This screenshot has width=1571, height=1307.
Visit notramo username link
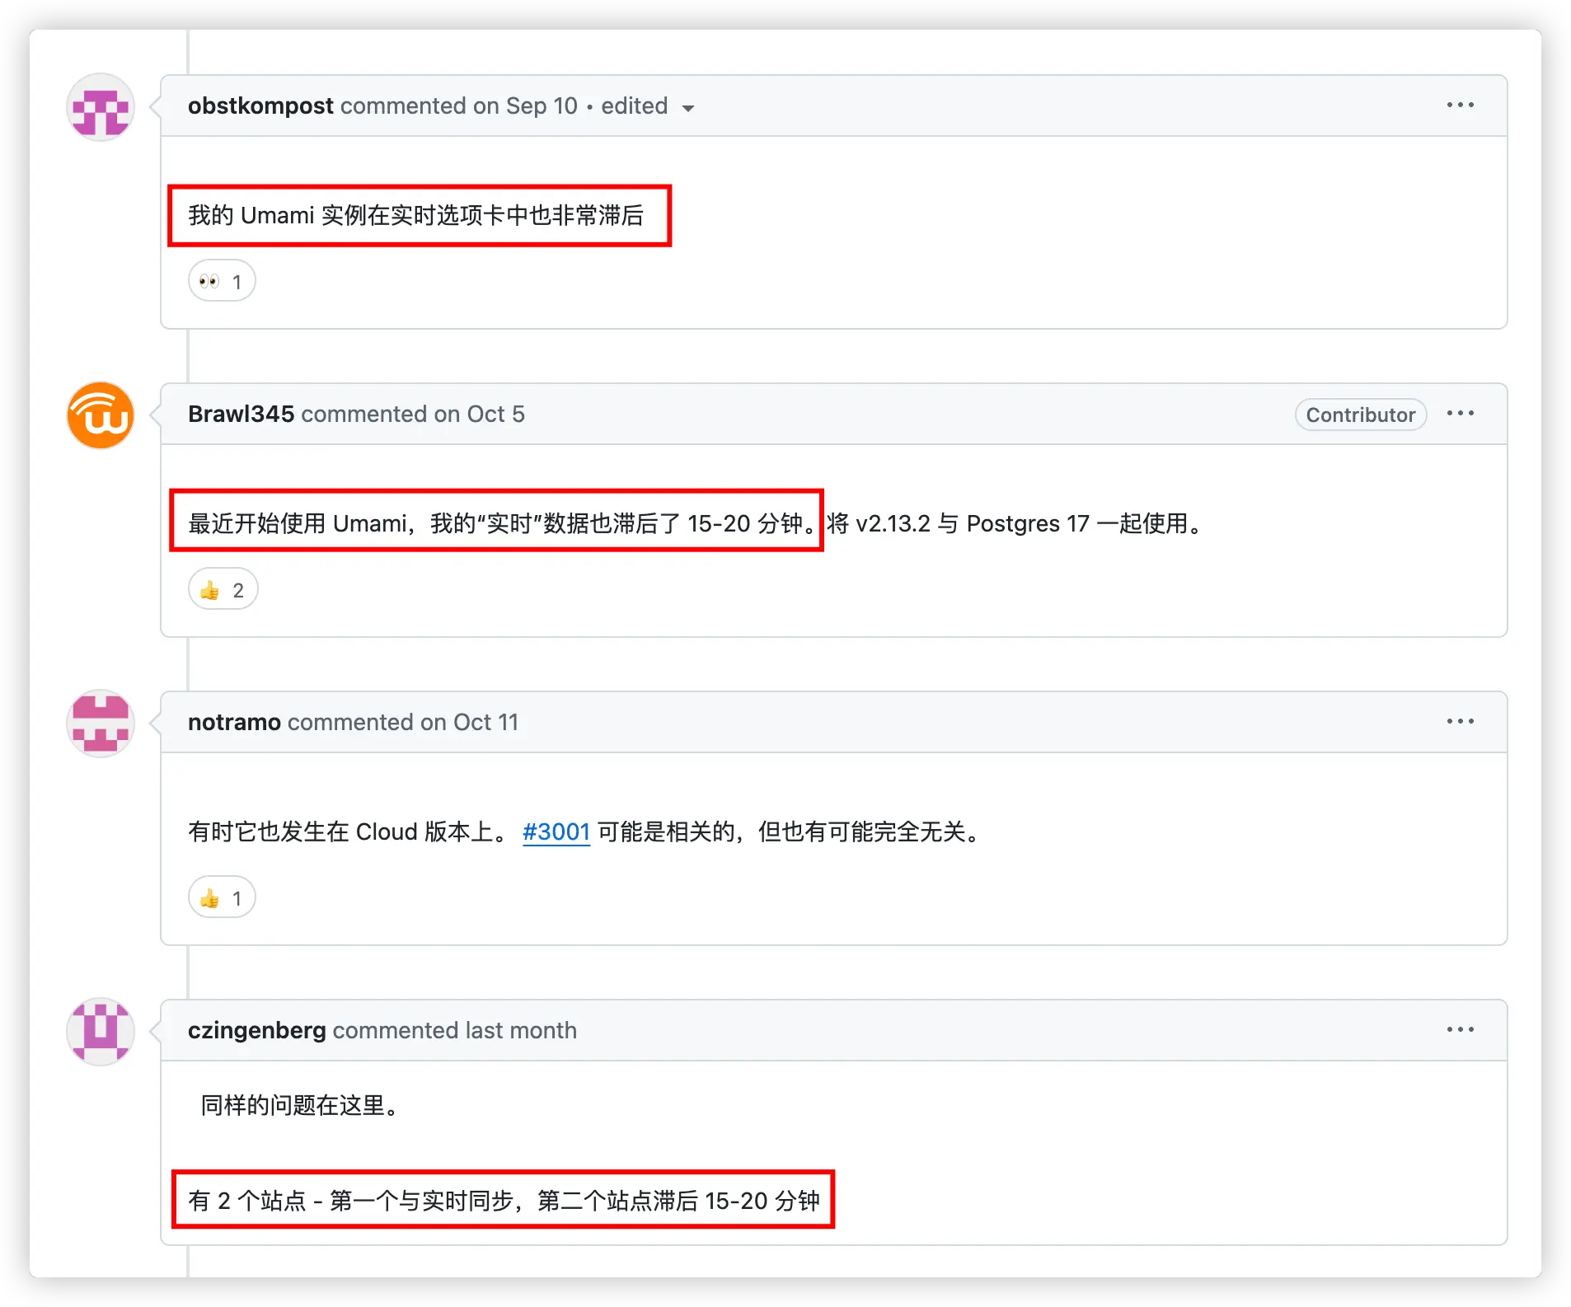coord(234,722)
